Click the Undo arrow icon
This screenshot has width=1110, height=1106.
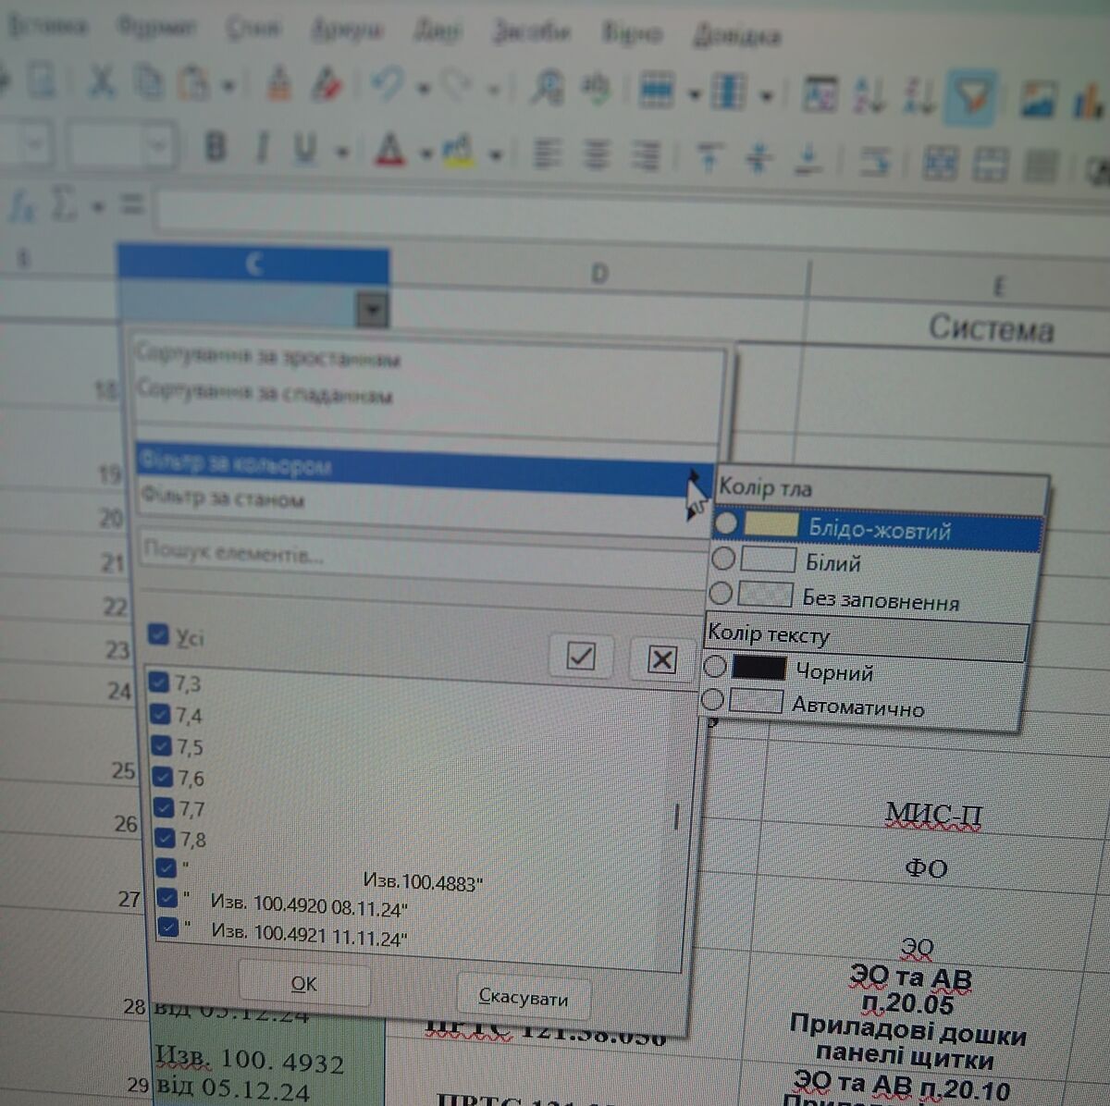point(388,88)
